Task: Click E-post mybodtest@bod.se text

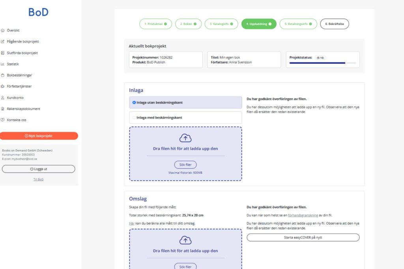Action: point(20,159)
